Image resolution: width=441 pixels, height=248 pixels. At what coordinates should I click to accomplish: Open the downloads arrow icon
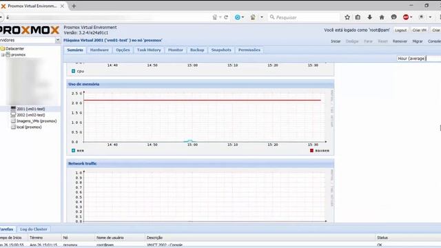369,17
